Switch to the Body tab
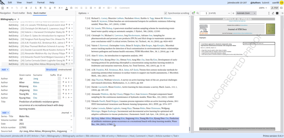Viewport: 284px width, 138px height. pos(29,13)
